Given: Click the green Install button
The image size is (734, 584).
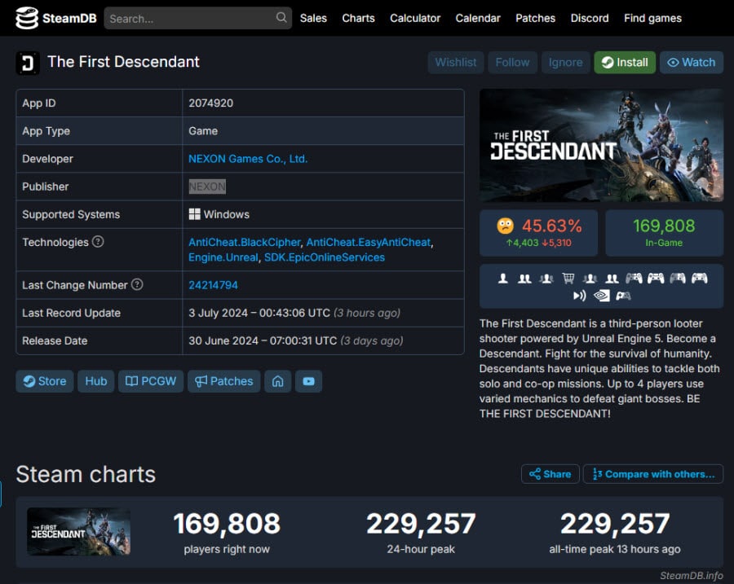Looking at the screenshot, I should pyautogui.click(x=625, y=62).
